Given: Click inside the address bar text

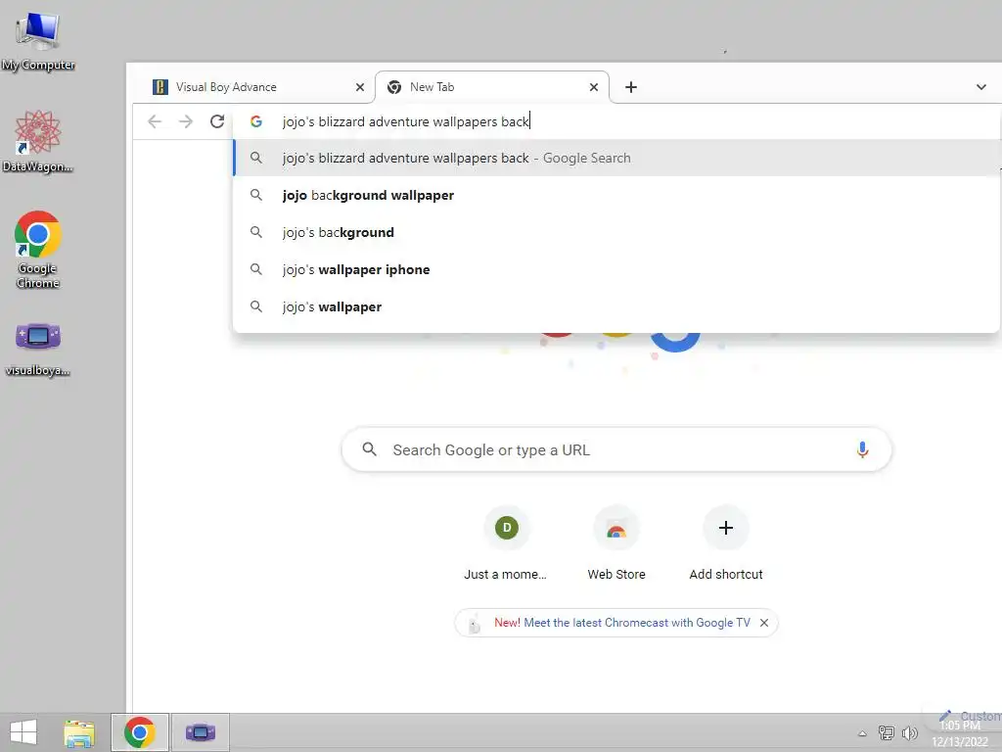Looking at the screenshot, I should pos(406,121).
